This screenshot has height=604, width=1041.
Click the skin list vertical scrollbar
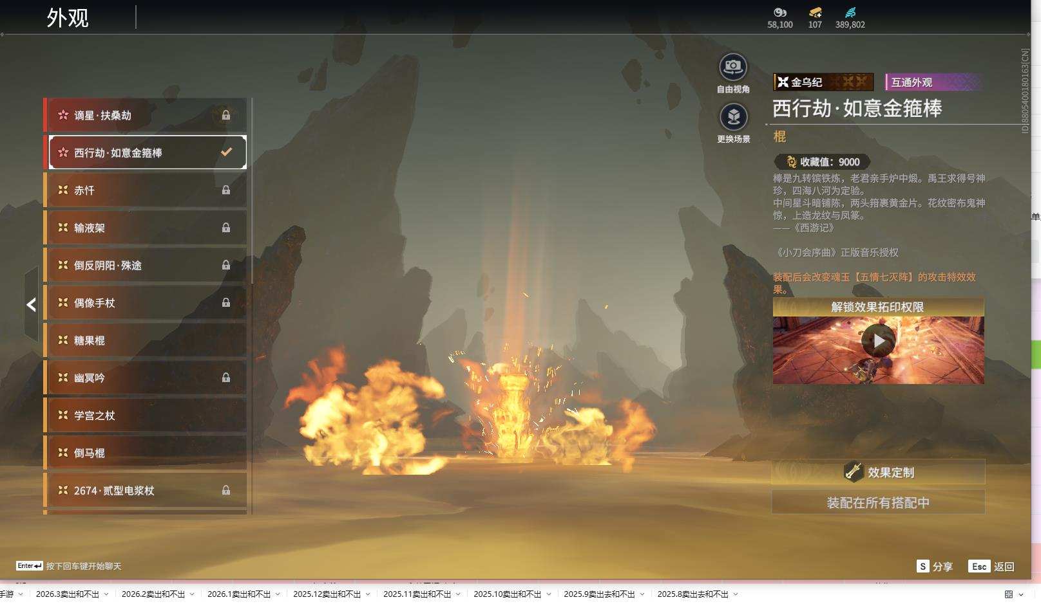tap(251, 193)
